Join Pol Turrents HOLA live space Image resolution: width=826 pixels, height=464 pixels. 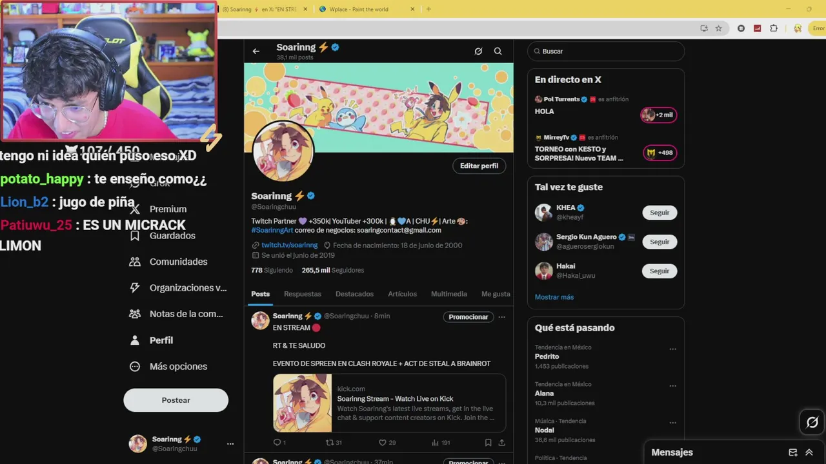pos(658,115)
